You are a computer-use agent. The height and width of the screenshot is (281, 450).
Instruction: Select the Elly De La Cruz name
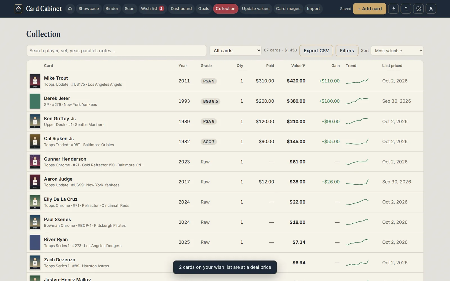coord(61,199)
